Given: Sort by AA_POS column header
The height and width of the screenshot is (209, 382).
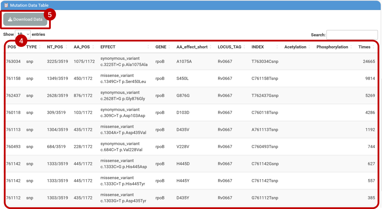Looking at the screenshot, I should click(x=82, y=47).
